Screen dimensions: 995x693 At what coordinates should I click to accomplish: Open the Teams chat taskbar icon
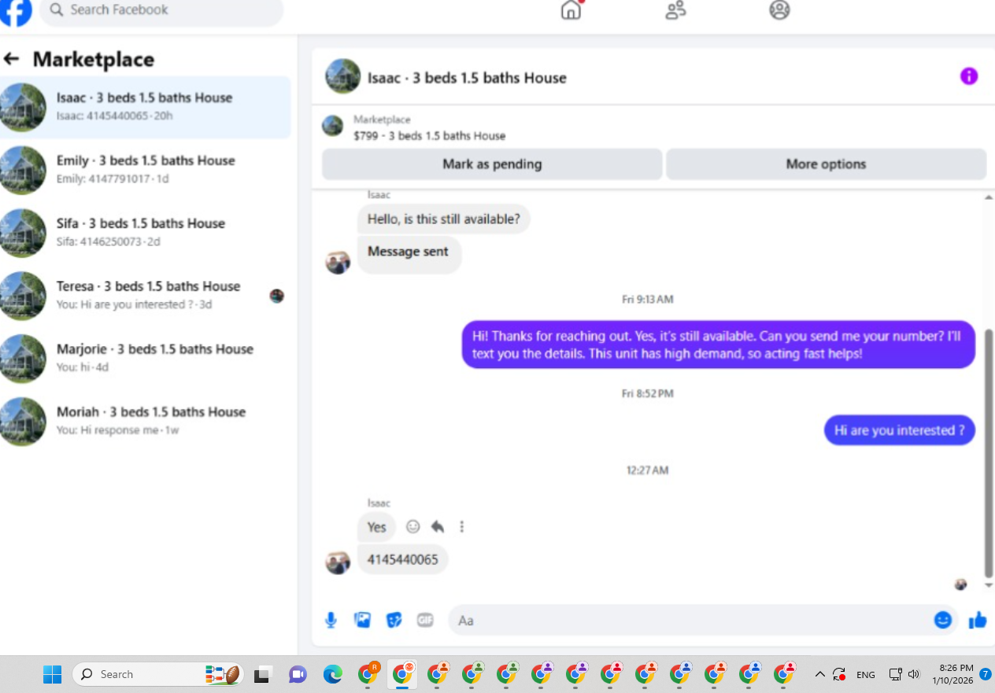point(298,674)
